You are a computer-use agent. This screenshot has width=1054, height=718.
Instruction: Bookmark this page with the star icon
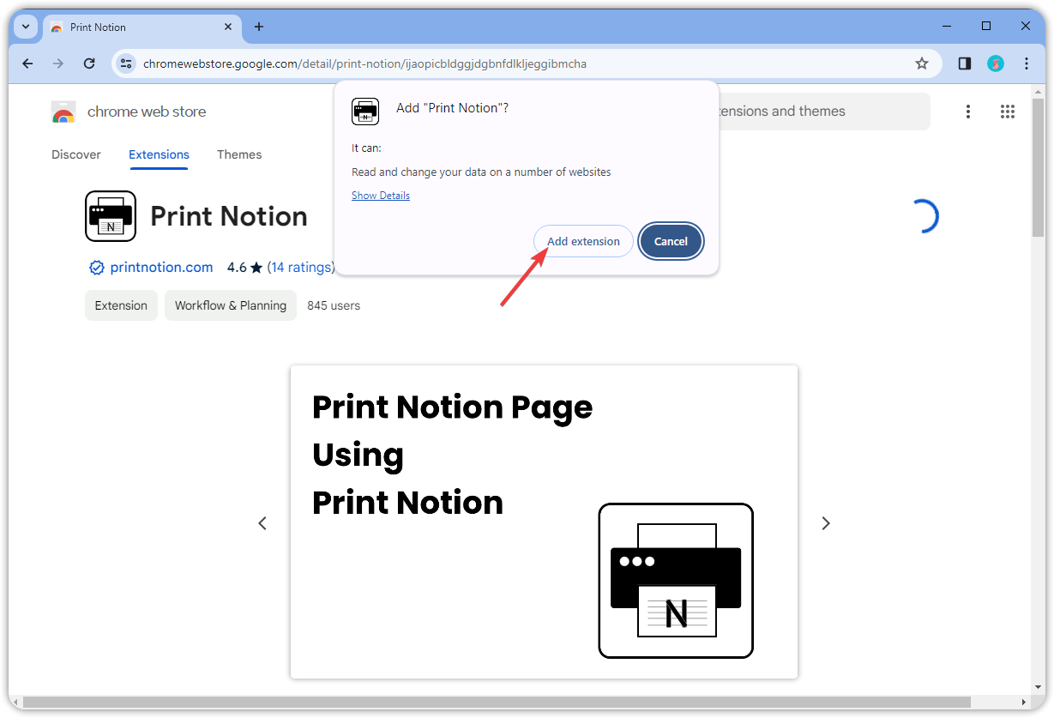point(922,63)
